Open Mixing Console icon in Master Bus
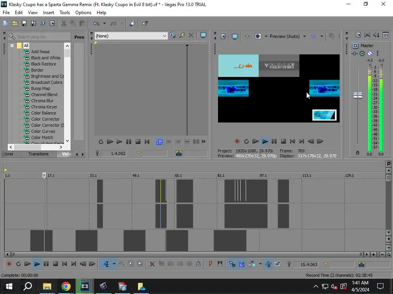Viewport: 393px width, 294px height. (386, 35)
